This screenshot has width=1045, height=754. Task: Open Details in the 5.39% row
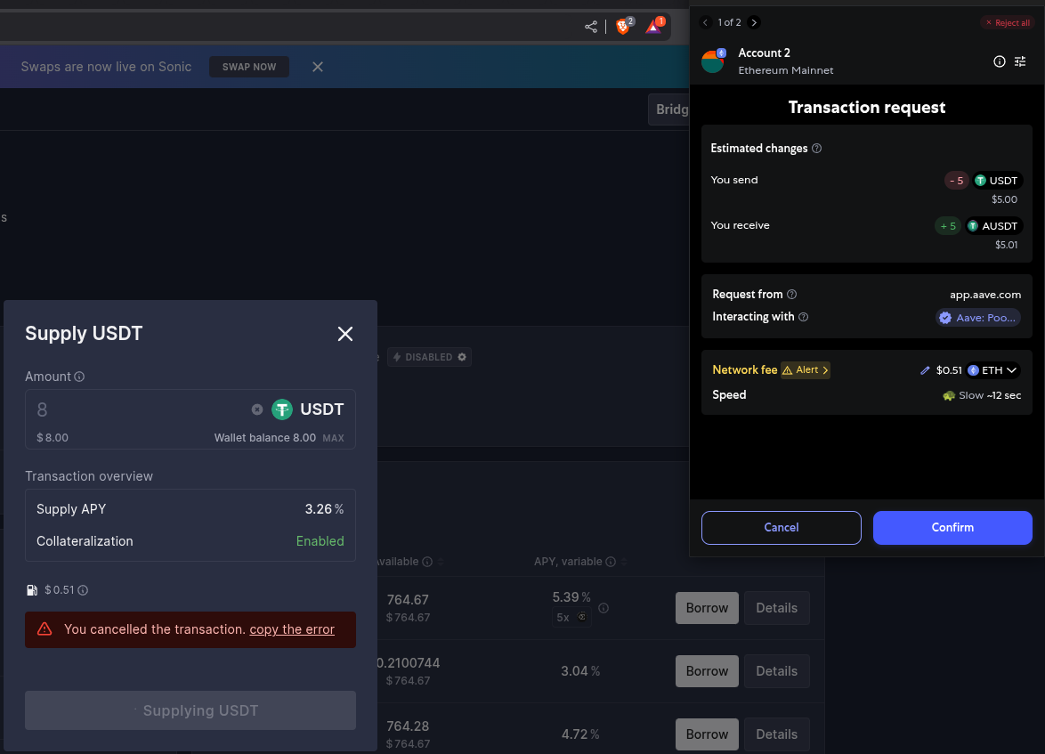(x=776, y=608)
